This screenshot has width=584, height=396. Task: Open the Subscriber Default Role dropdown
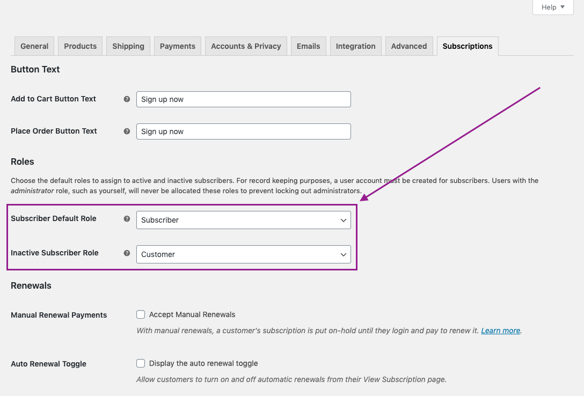tap(244, 220)
